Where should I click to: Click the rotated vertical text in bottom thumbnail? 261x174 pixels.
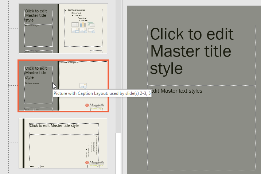click(94, 145)
